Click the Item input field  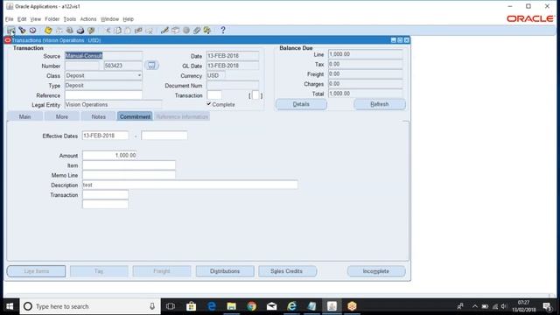(129, 165)
